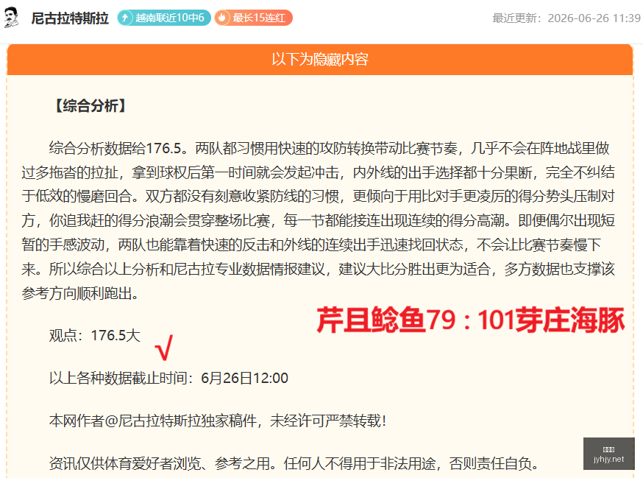Click the 越南联近10中6 badge
643x478 pixels.
click(164, 18)
